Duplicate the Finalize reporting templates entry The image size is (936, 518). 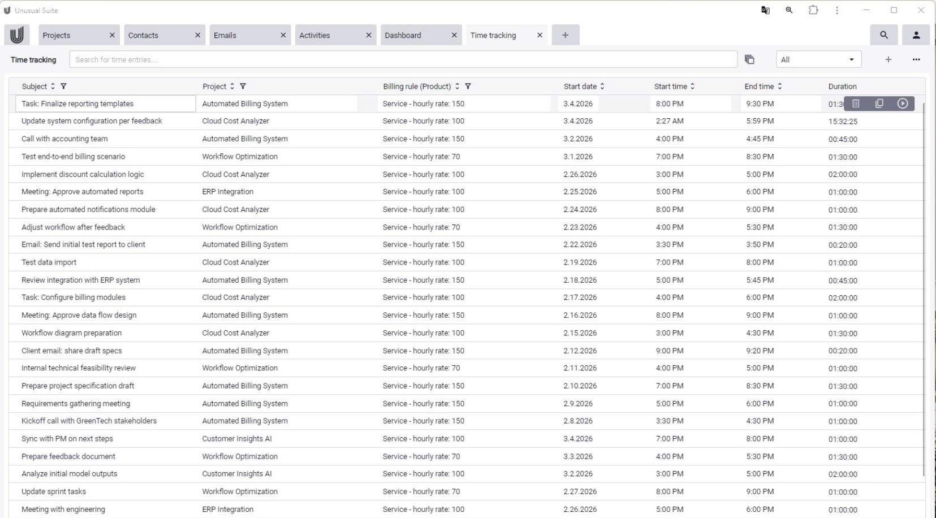(x=879, y=103)
